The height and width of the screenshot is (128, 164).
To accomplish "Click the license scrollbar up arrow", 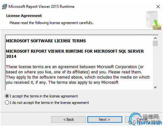I will point(155,38).
